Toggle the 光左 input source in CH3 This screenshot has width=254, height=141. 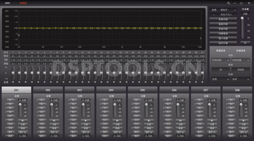pyautogui.click(x=74, y=124)
